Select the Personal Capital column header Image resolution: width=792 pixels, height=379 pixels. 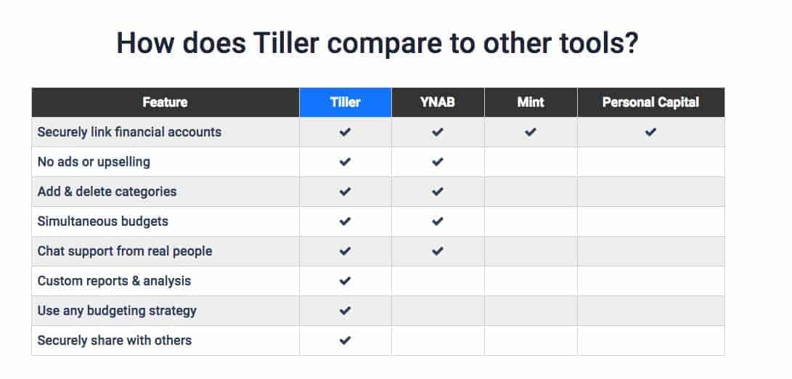(651, 102)
